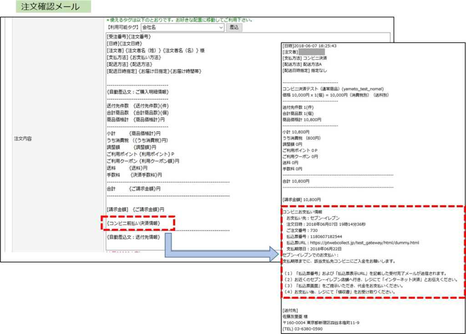Click the 注文内容 row label
Image resolution: width=466 pixels, height=334 pixels.
point(23,139)
